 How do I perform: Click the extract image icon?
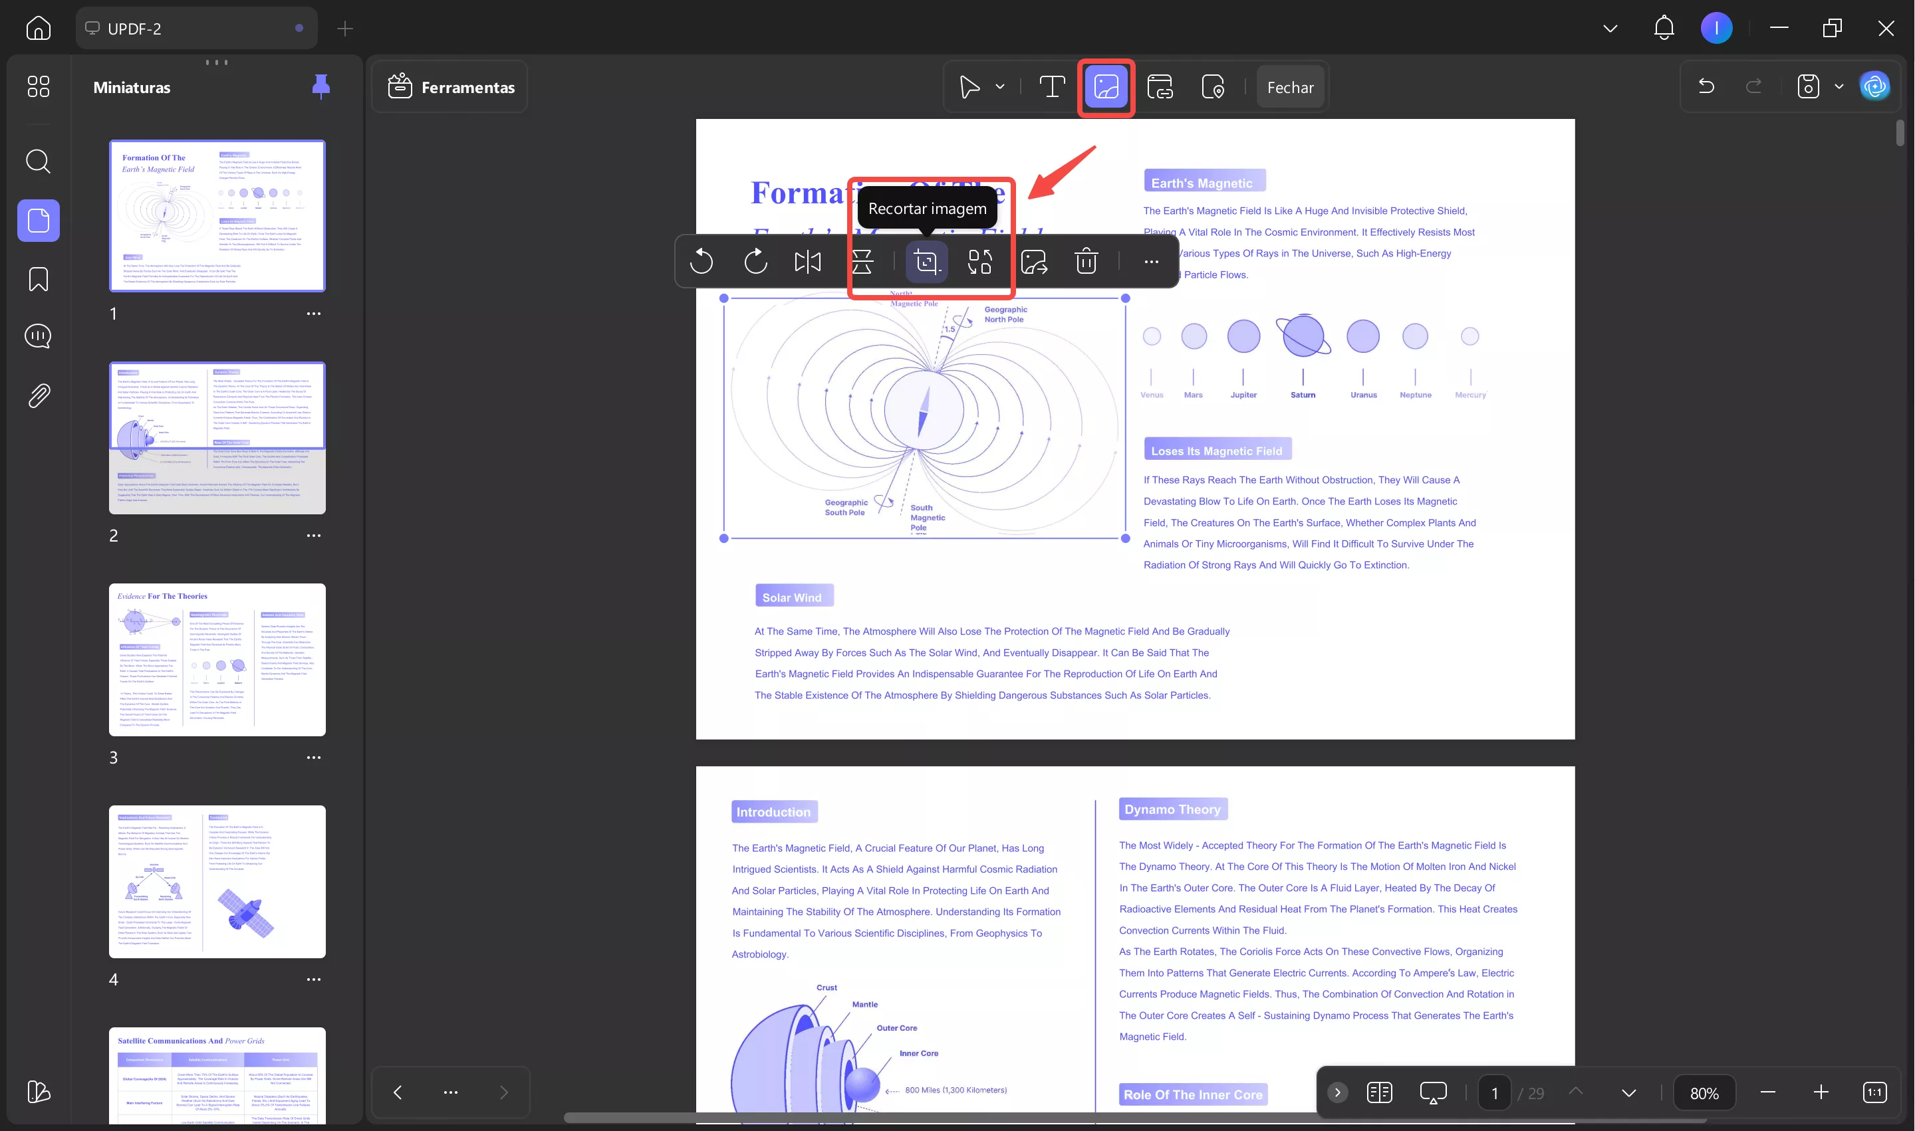tap(1033, 261)
